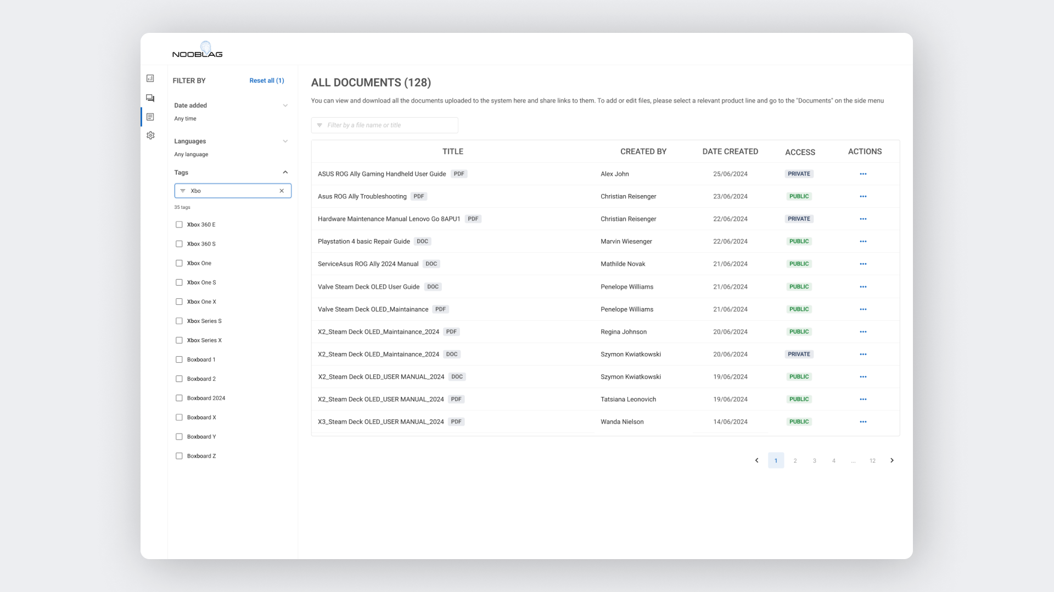This screenshot has height=592, width=1054.
Task: Click the file name or title filter field
Action: click(390, 125)
